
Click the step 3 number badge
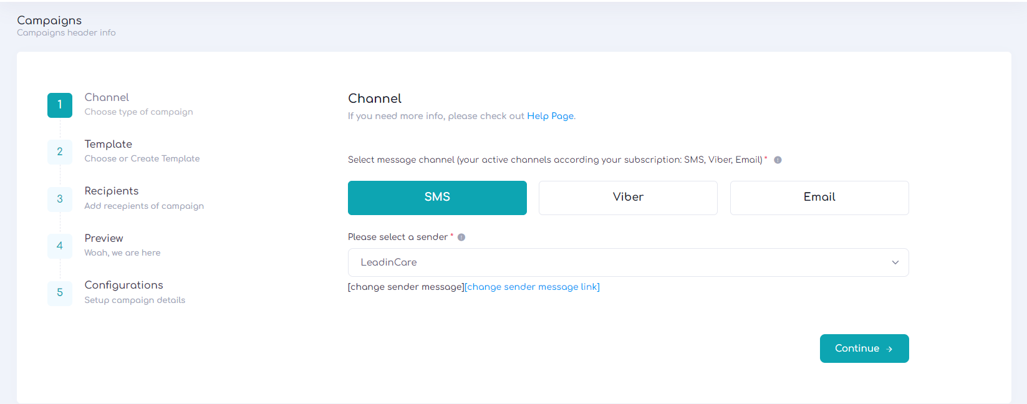[x=60, y=199]
